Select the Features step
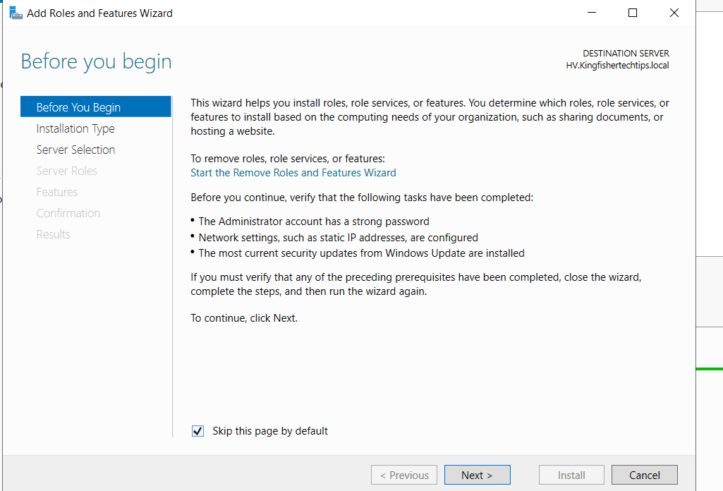 tap(56, 193)
